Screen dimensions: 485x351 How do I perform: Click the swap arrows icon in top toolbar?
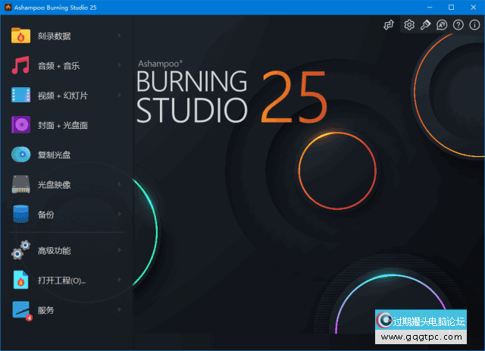pos(389,25)
